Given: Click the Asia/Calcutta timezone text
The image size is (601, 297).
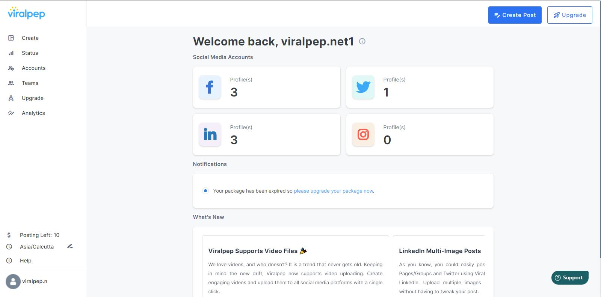Looking at the screenshot, I should 37,247.
